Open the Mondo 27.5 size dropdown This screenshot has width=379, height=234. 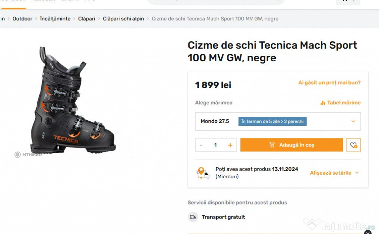pos(278,121)
